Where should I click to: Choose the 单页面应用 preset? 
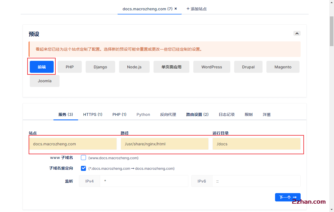171,67
